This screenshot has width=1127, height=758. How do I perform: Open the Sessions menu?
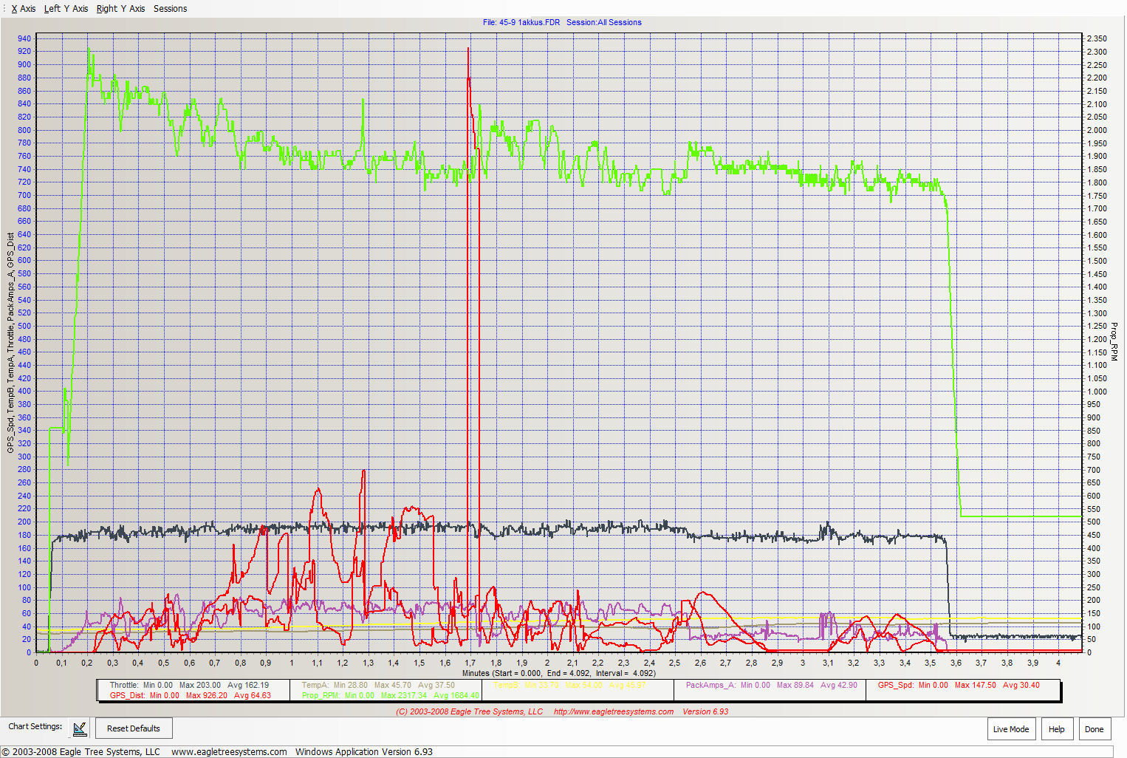(170, 9)
